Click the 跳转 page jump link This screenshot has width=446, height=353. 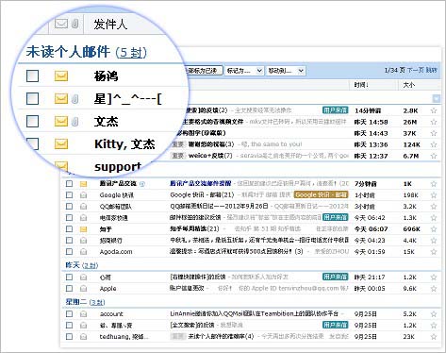(431, 70)
